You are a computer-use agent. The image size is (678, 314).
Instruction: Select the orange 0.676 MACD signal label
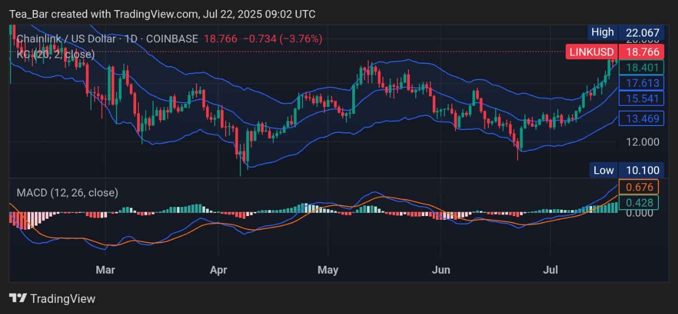[641, 186]
